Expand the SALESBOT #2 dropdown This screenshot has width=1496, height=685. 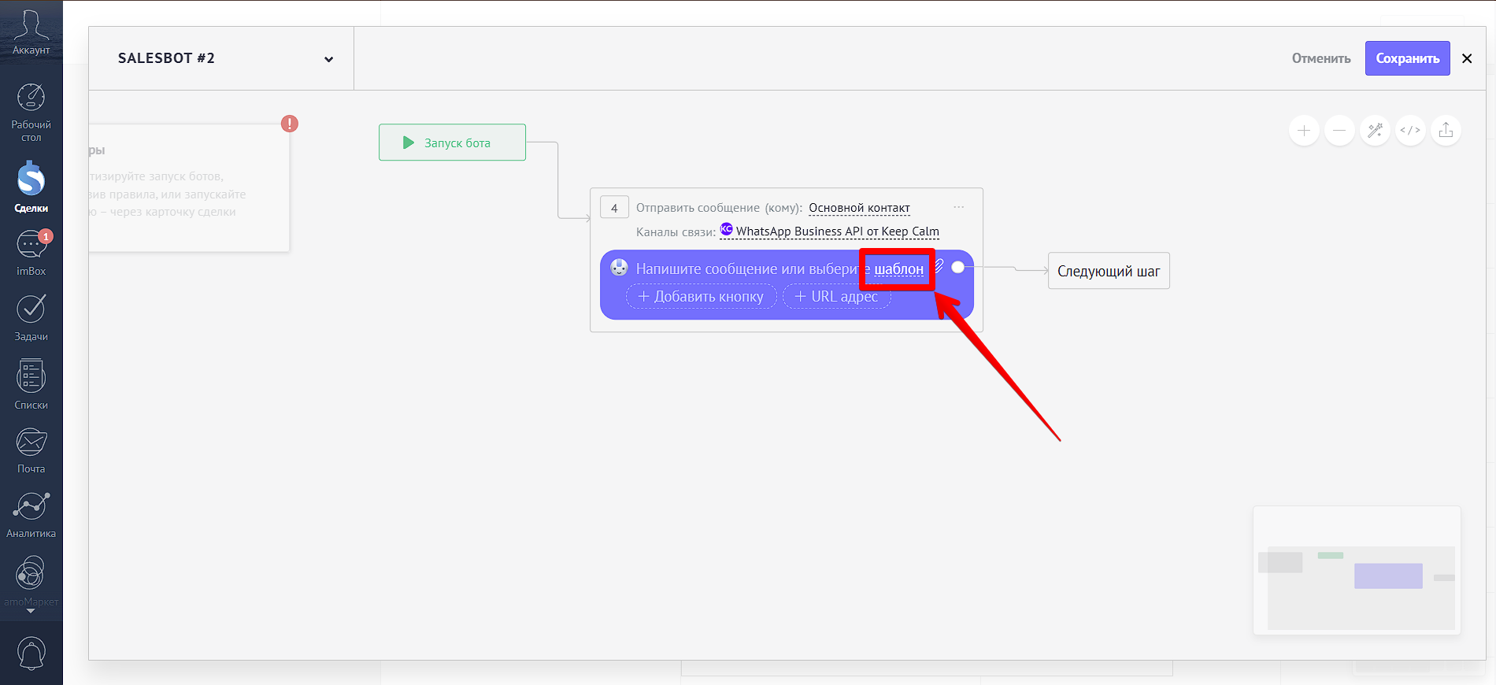328,59
